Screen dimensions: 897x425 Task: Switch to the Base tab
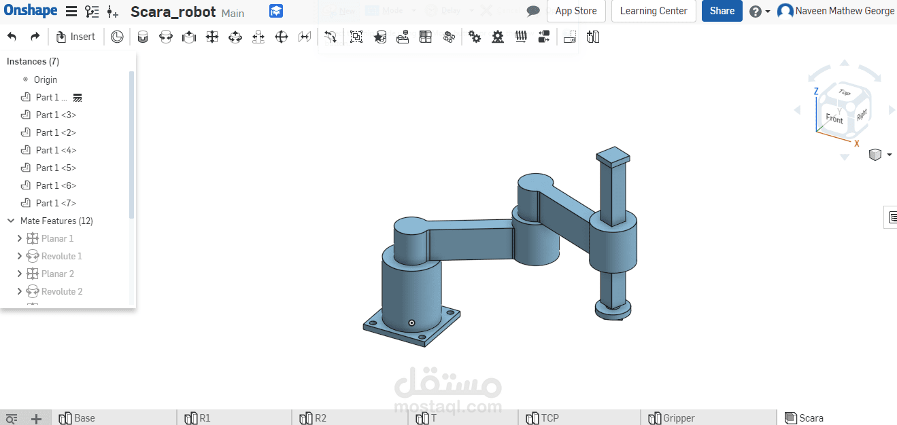[116, 418]
